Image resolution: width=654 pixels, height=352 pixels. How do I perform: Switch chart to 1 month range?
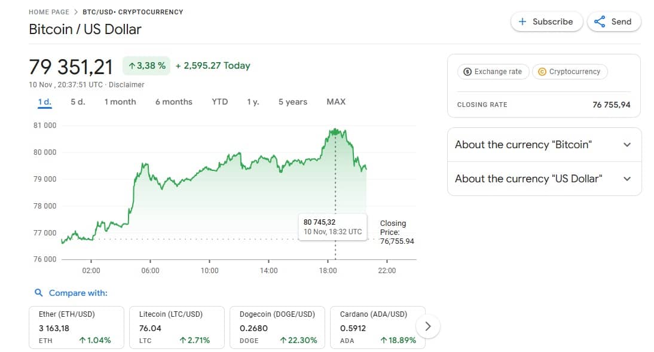coord(120,102)
